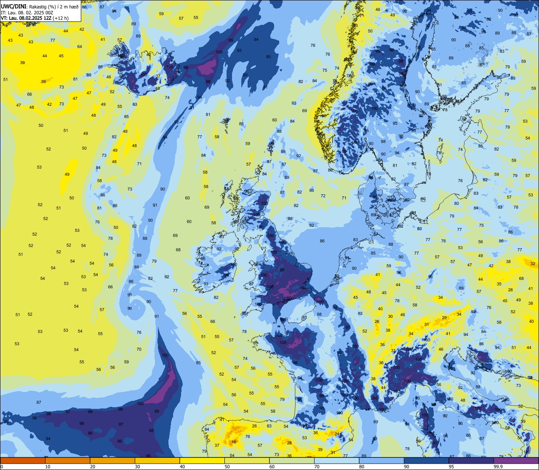
Task: Select the purple legend segment above 99.9
Action: [x=516, y=461]
